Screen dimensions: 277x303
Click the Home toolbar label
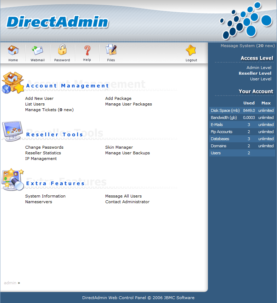[13, 60]
